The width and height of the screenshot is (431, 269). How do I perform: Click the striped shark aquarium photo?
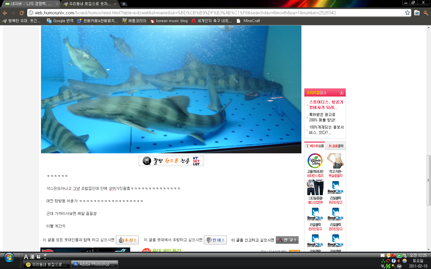(x=171, y=89)
